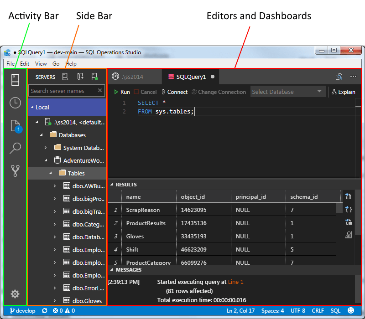This screenshot has height=319, width=365.
Task: Open Source Control from the Activity Bar
Action: coord(15,170)
